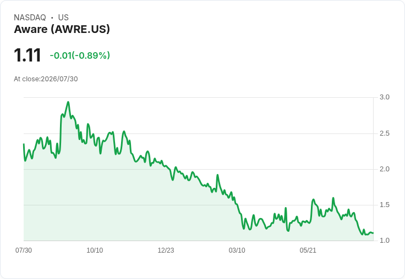Click the 05/21 date axis label
Image resolution: width=405 pixels, height=279 pixels.
(308, 250)
